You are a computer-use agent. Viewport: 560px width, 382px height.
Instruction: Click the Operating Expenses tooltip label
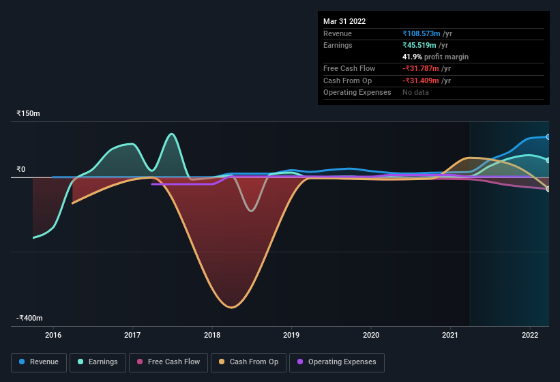357,92
